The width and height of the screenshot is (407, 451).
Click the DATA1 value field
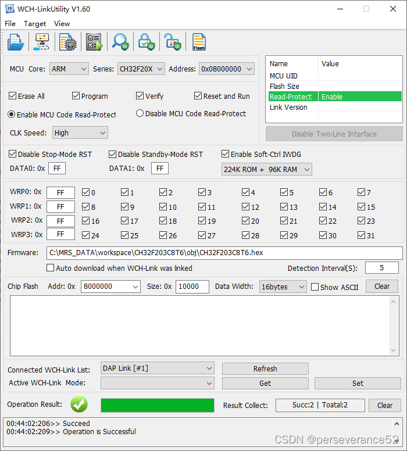click(x=160, y=169)
